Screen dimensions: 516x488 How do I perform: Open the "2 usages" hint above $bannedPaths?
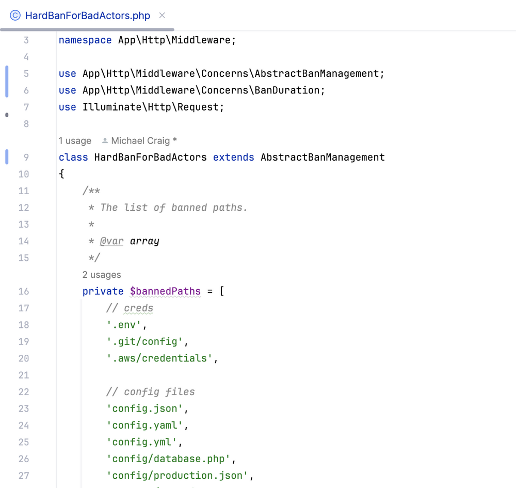point(102,275)
